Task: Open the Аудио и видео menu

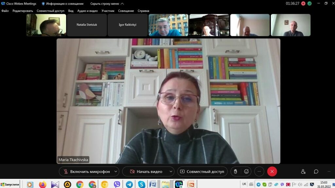Action: coord(87,11)
